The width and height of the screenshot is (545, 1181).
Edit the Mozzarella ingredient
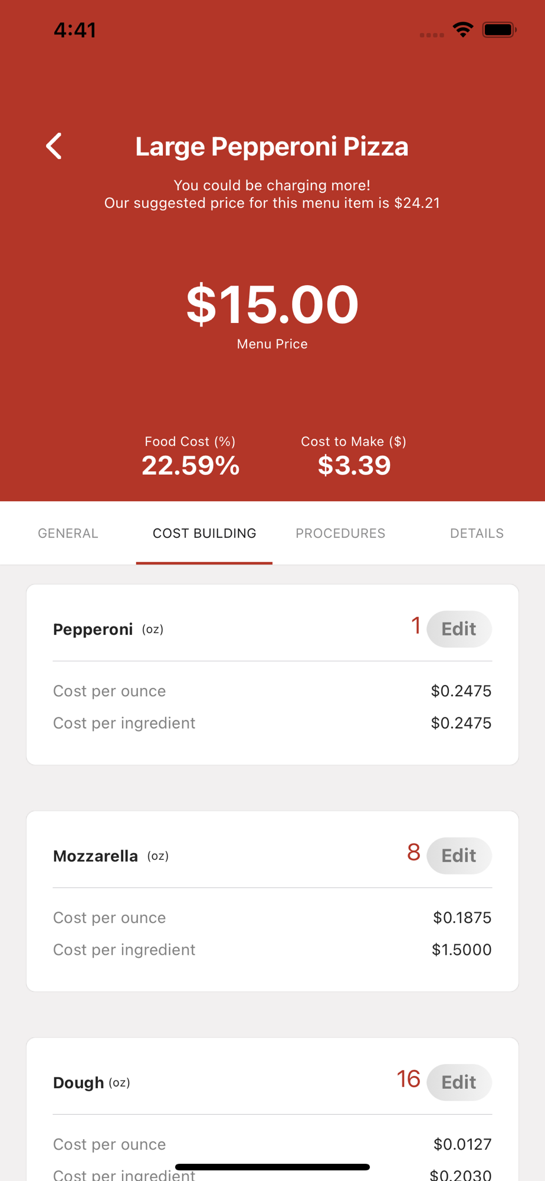point(459,856)
